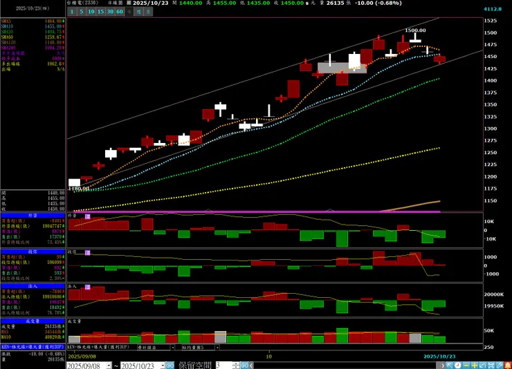This screenshot has height=369, width=512.
Task: Select the 60-minute interval button
Action: pyautogui.click(x=120, y=12)
